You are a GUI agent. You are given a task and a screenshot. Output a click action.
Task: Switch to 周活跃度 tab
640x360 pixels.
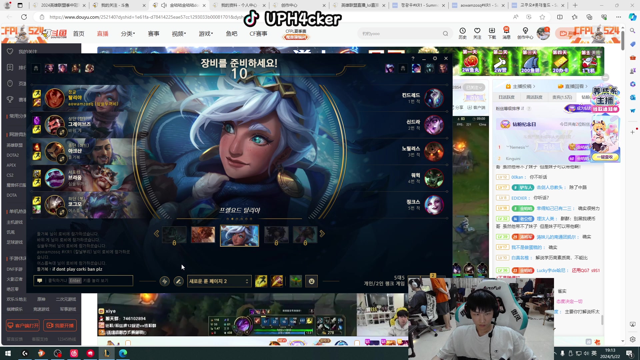[534, 97]
